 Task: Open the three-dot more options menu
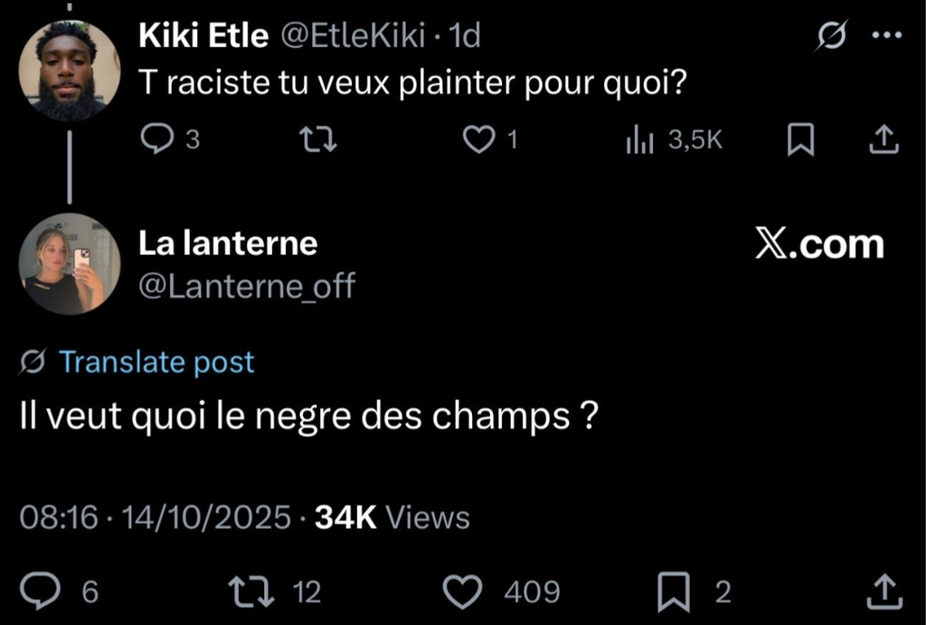coord(885,36)
